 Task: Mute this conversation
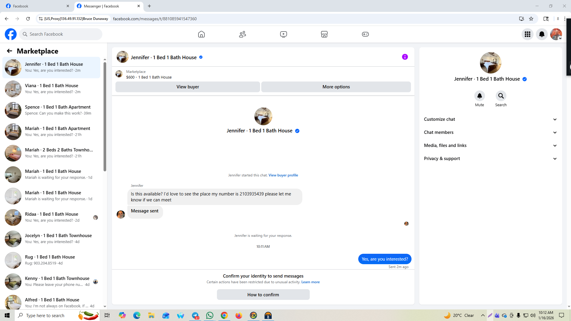pyautogui.click(x=480, y=96)
